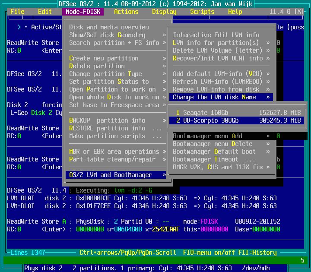Open the Scripts menu

point(202,12)
